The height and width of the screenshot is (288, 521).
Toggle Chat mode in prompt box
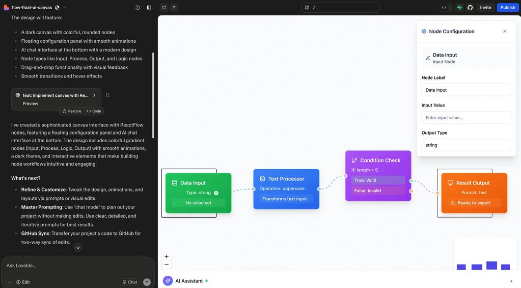[129, 282]
